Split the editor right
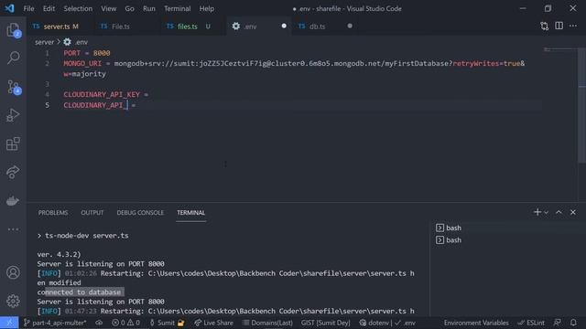 coord(559,27)
